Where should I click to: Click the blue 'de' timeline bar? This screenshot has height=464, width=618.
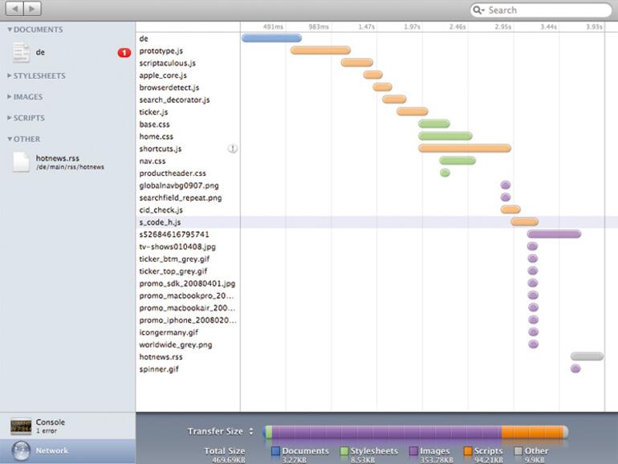pyautogui.click(x=271, y=38)
